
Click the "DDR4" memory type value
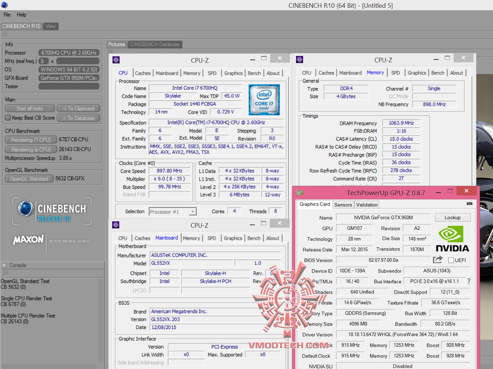tap(346, 89)
